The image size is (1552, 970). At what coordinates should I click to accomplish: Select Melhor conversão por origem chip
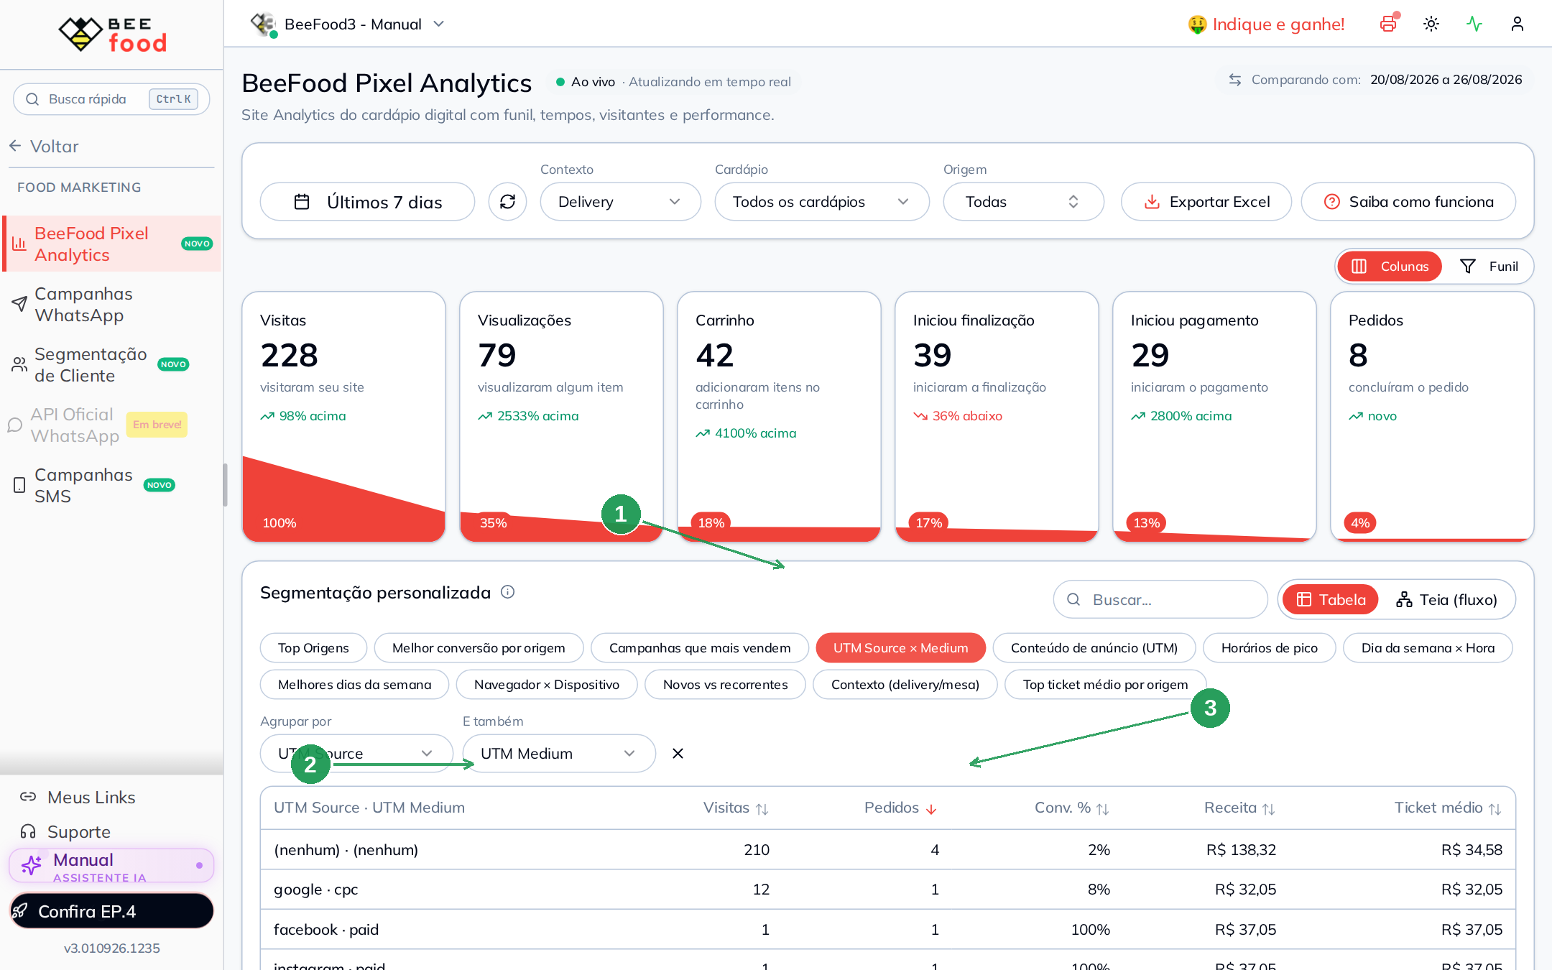click(x=479, y=647)
